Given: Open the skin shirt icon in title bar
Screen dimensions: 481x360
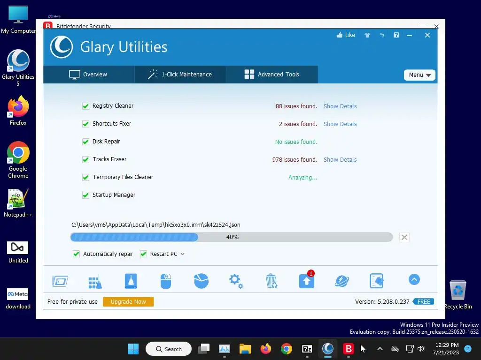Looking at the screenshot, I should [367, 35].
